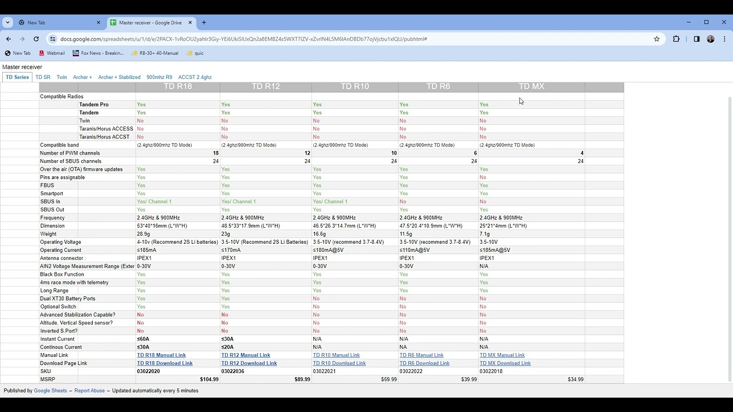Open the 900mhz R9 sheet tab
733x412 pixels.
159,77
